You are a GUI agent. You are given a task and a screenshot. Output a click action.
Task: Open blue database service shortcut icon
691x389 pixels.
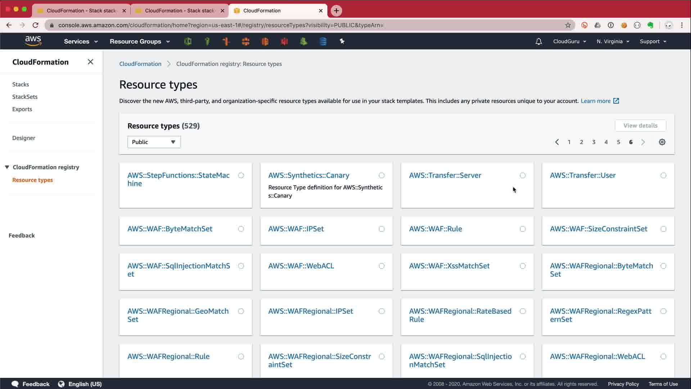(323, 41)
